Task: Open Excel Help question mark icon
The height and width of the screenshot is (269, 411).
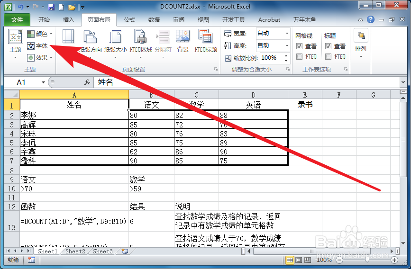Action: [370, 19]
